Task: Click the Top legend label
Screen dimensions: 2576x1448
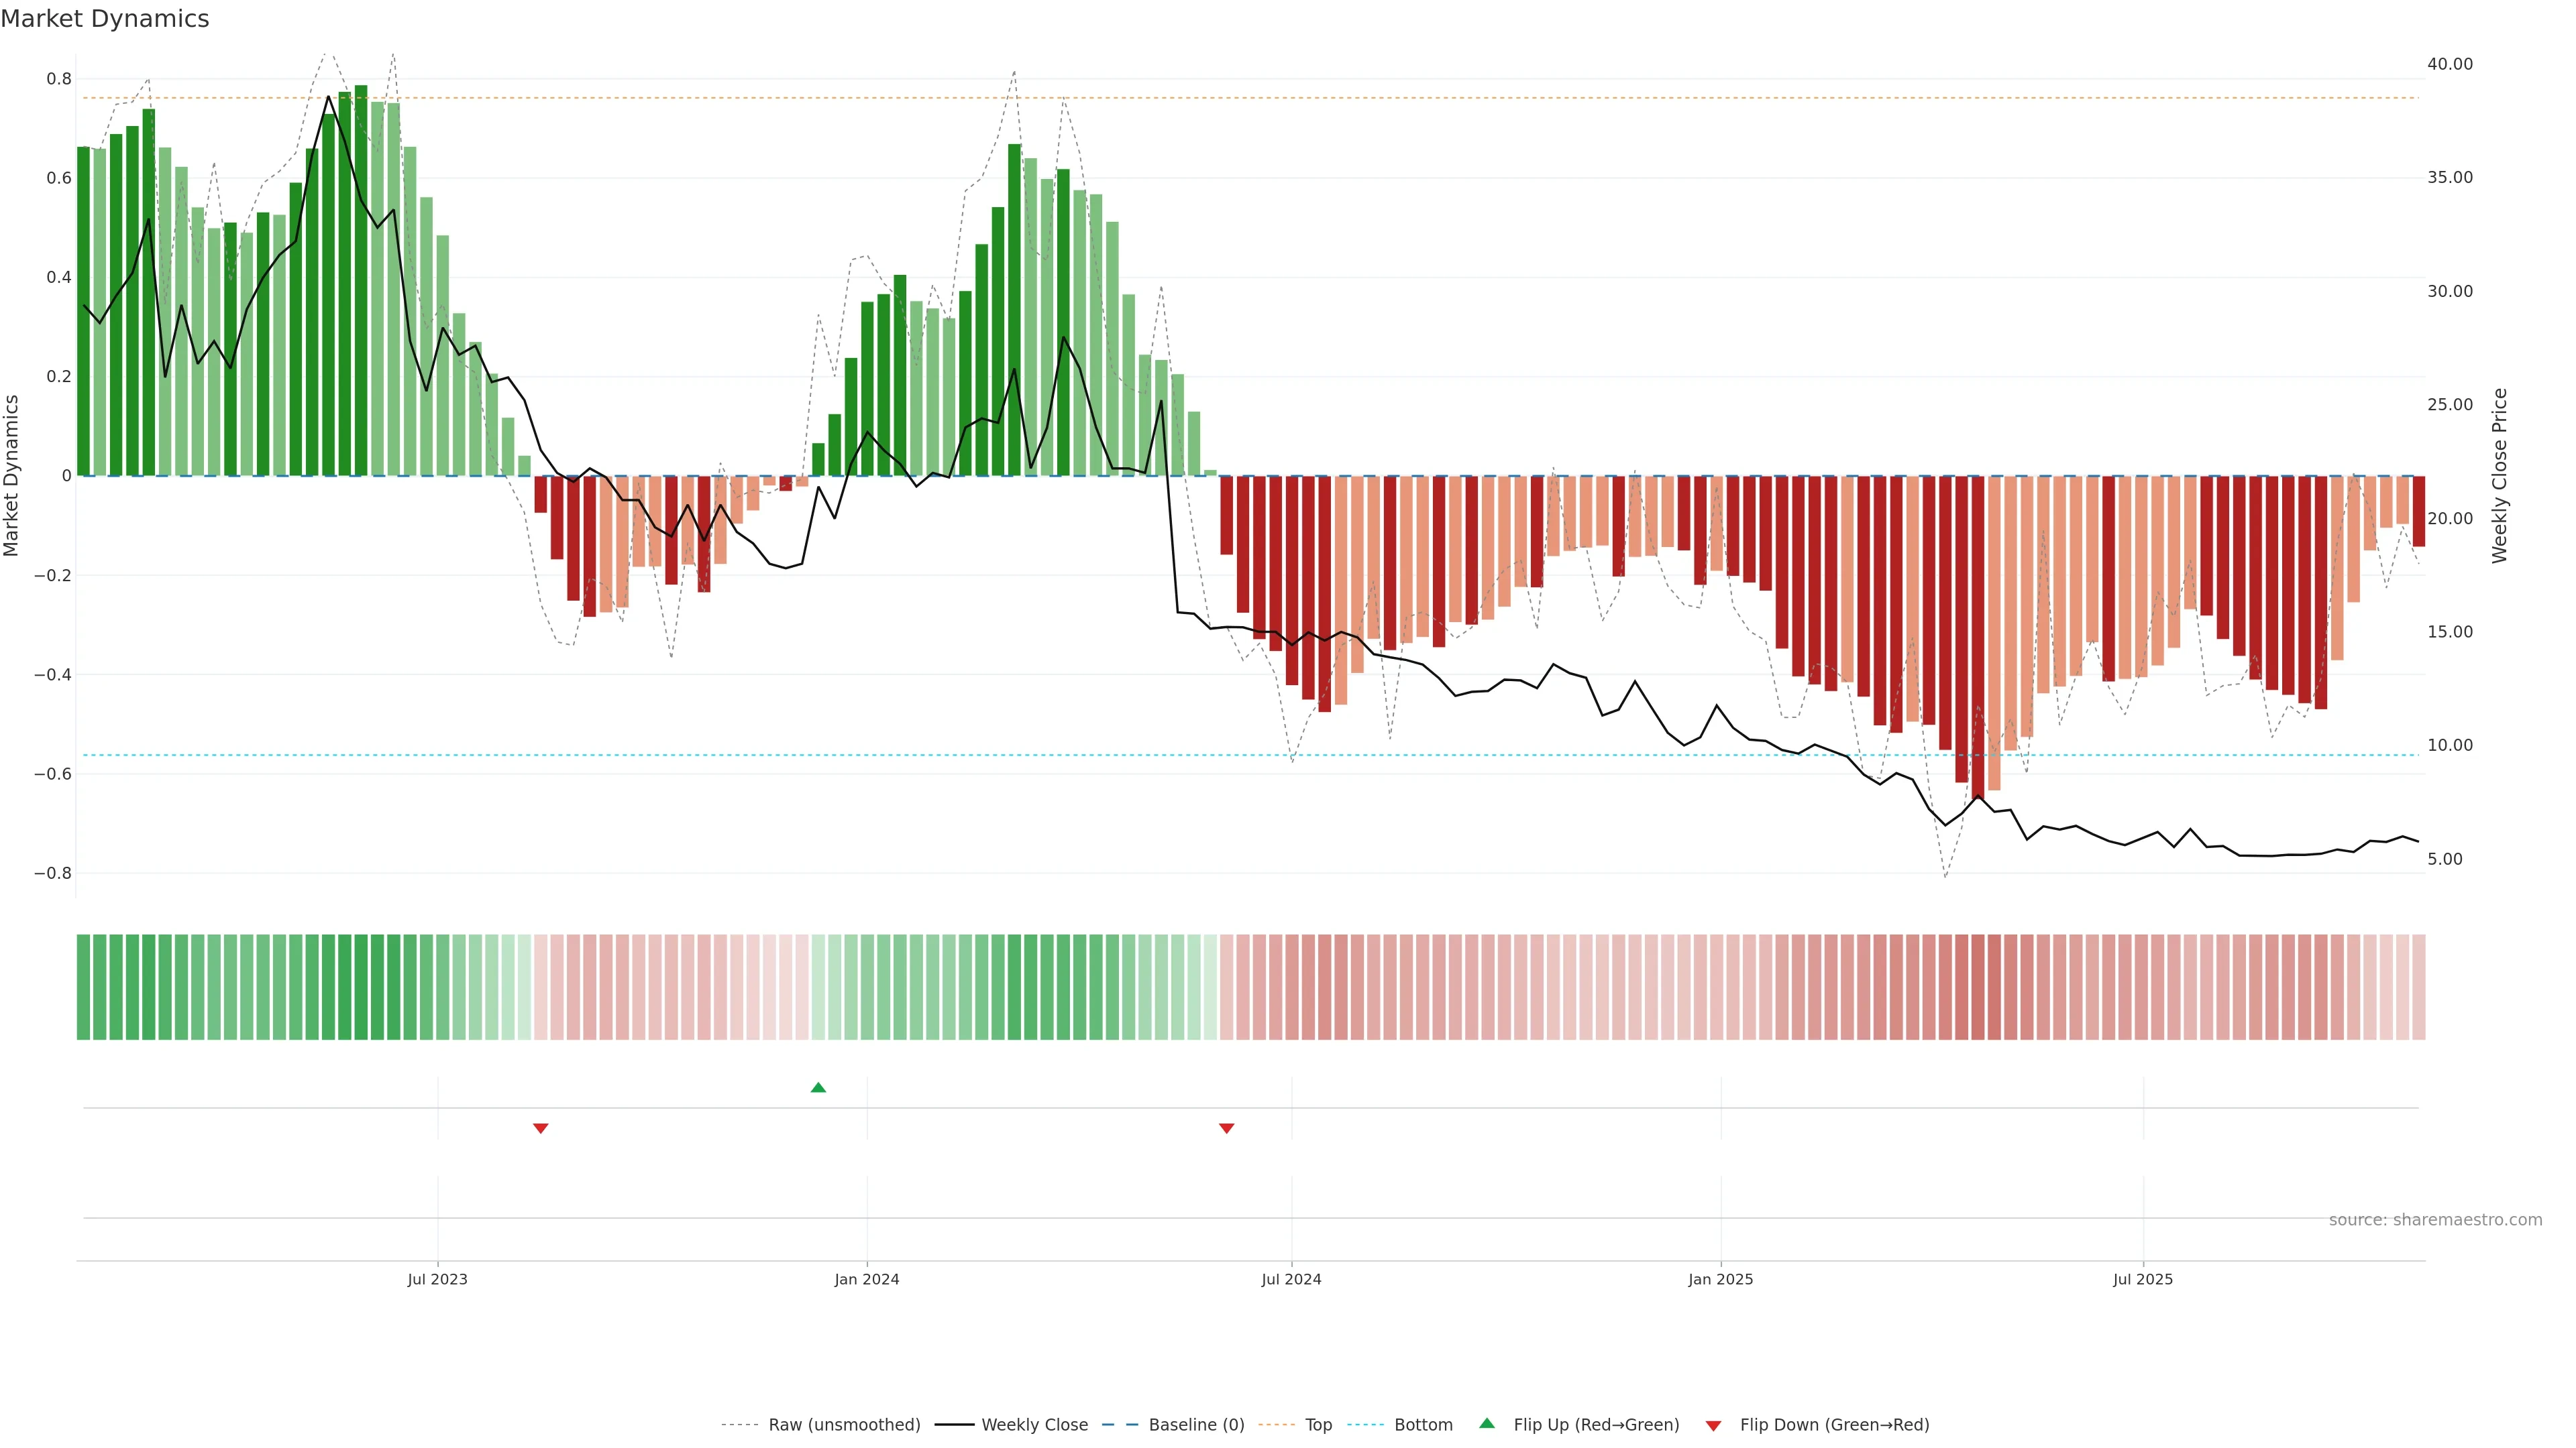Action: [x=1318, y=1425]
